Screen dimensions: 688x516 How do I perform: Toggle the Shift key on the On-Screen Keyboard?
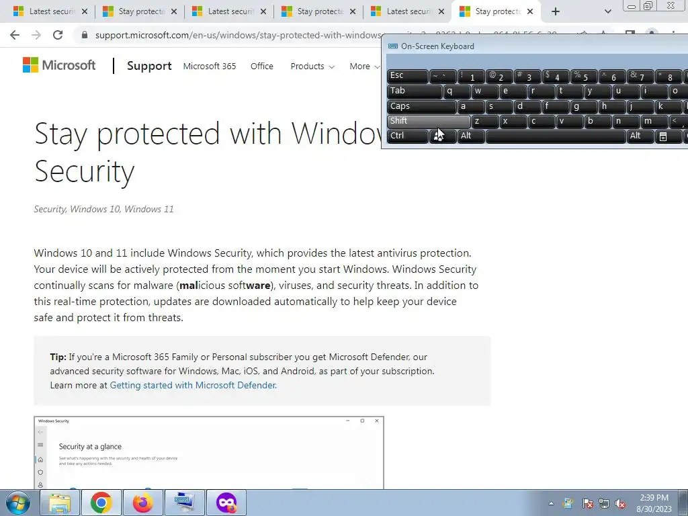point(429,121)
